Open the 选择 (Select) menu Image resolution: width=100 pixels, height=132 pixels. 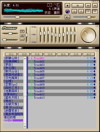pyautogui.click(x=76, y=55)
